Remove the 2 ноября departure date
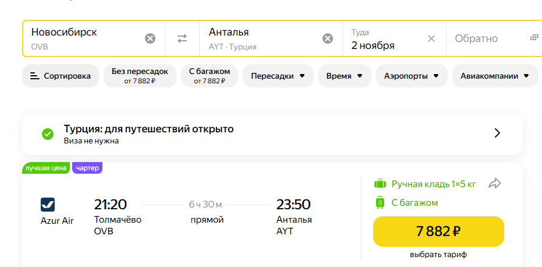The height and width of the screenshot is (267, 542). pyautogui.click(x=431, y=39)
